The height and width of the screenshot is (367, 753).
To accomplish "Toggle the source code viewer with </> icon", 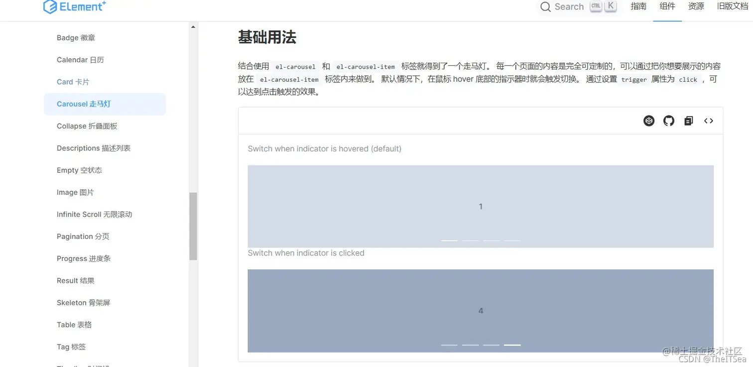I will click(708, 121).
